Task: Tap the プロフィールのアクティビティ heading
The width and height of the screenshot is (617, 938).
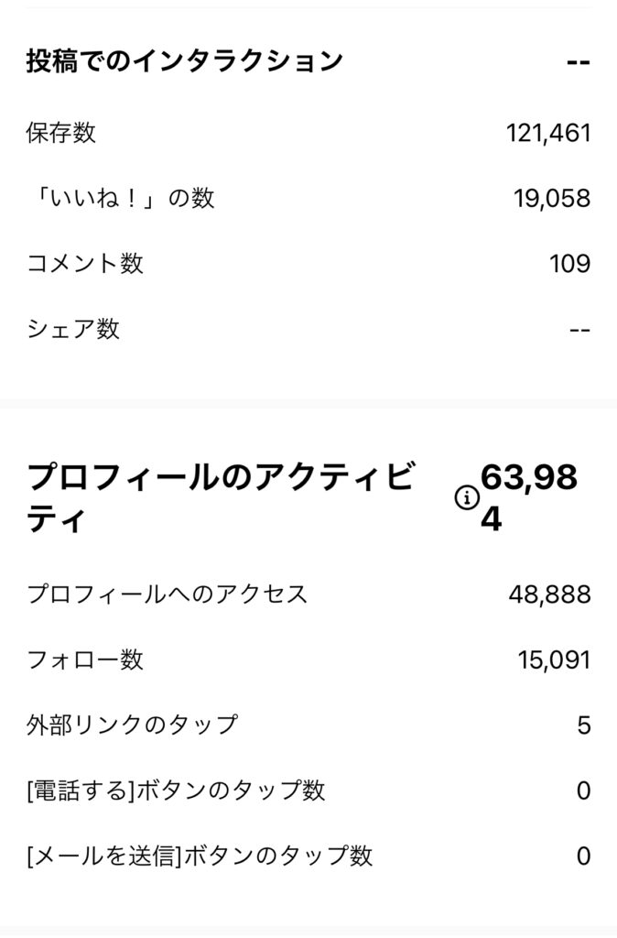Action: [x=220, y=497]
